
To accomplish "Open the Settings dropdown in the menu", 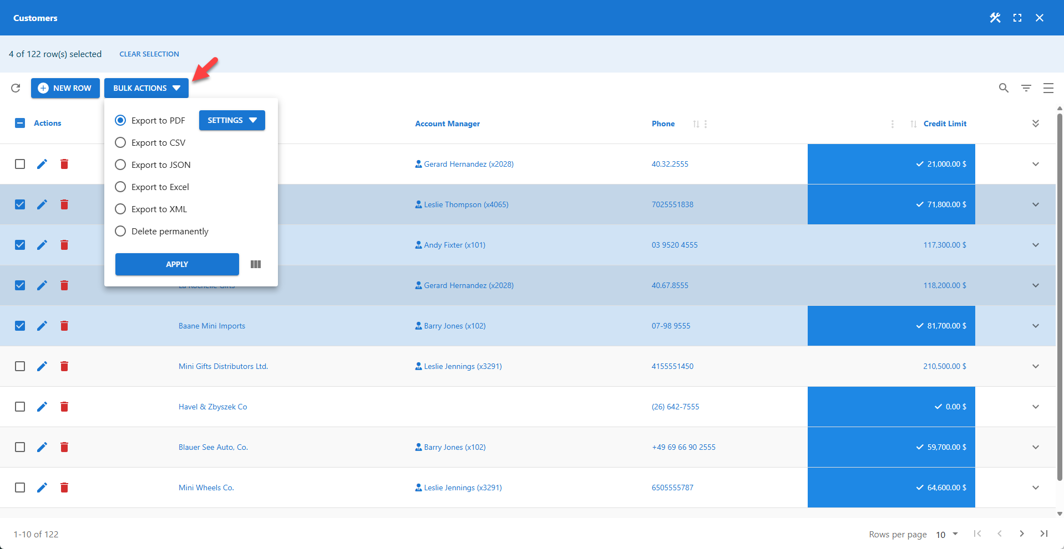I will (x=232, y=120).
